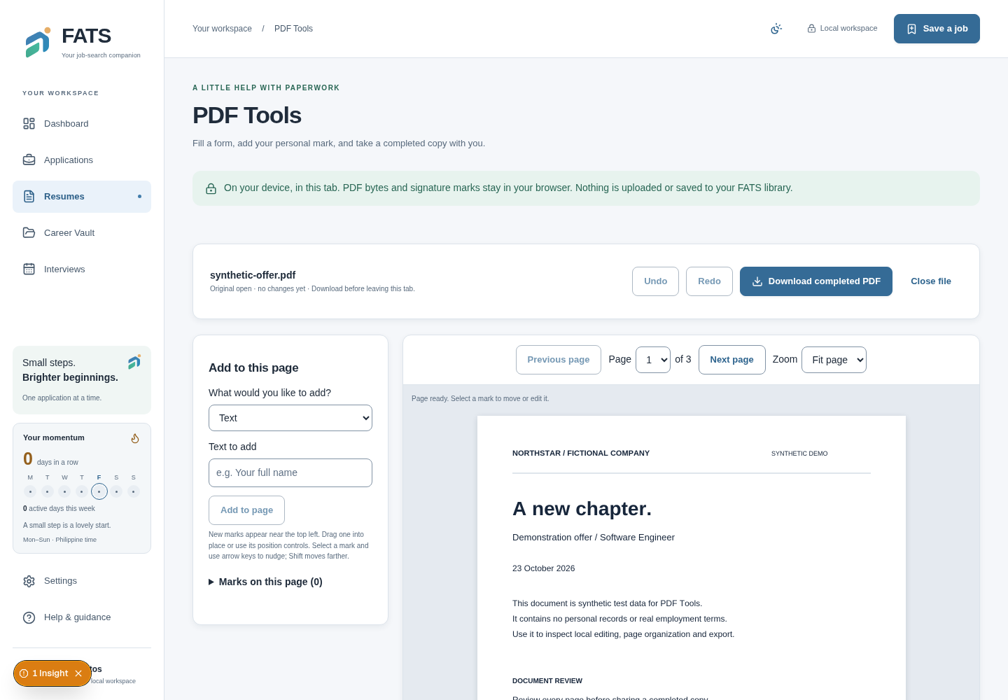Click the Previous page button
1008x700 pixels.
coord(559,360)
